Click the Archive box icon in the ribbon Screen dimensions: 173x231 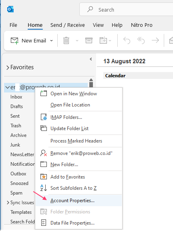(89, 40)
